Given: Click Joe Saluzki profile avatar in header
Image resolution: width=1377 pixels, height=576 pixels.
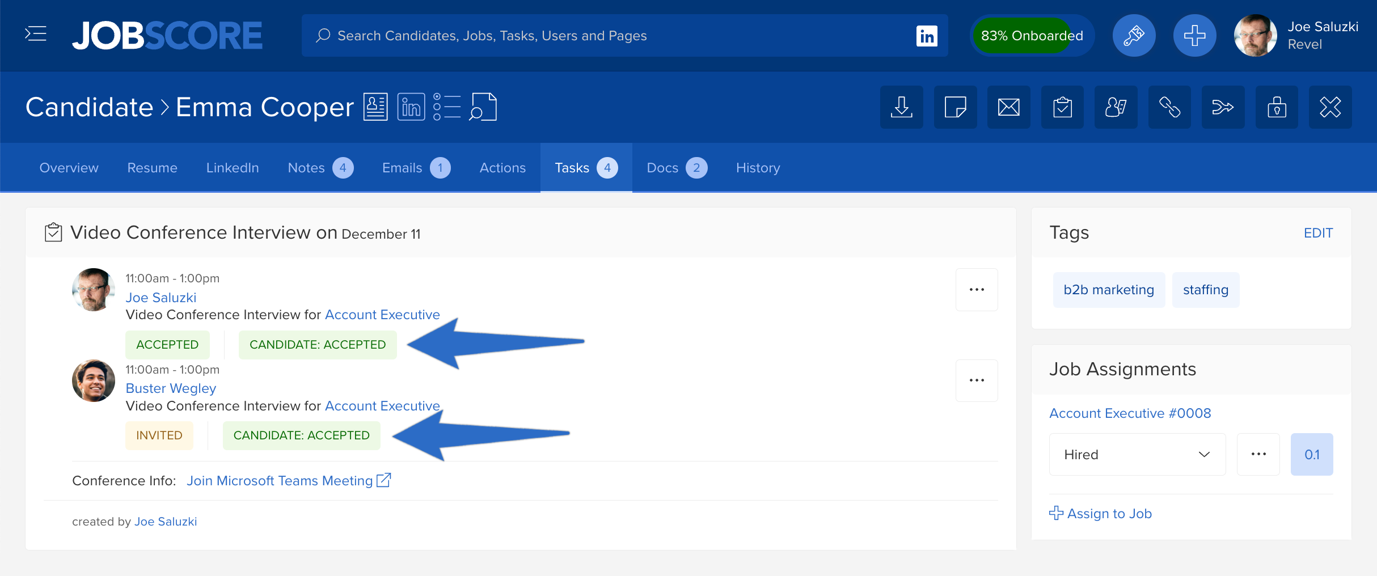Looking at the screenshot, I should pyautogui.click(x=1256, y=35).
